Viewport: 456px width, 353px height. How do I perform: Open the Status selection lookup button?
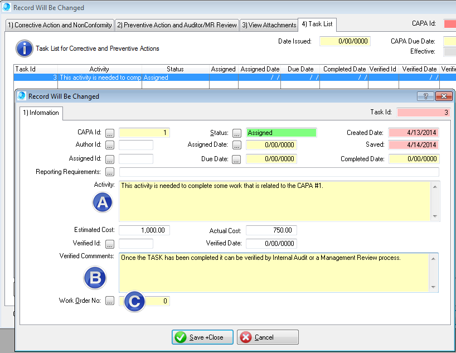(237, 133)
